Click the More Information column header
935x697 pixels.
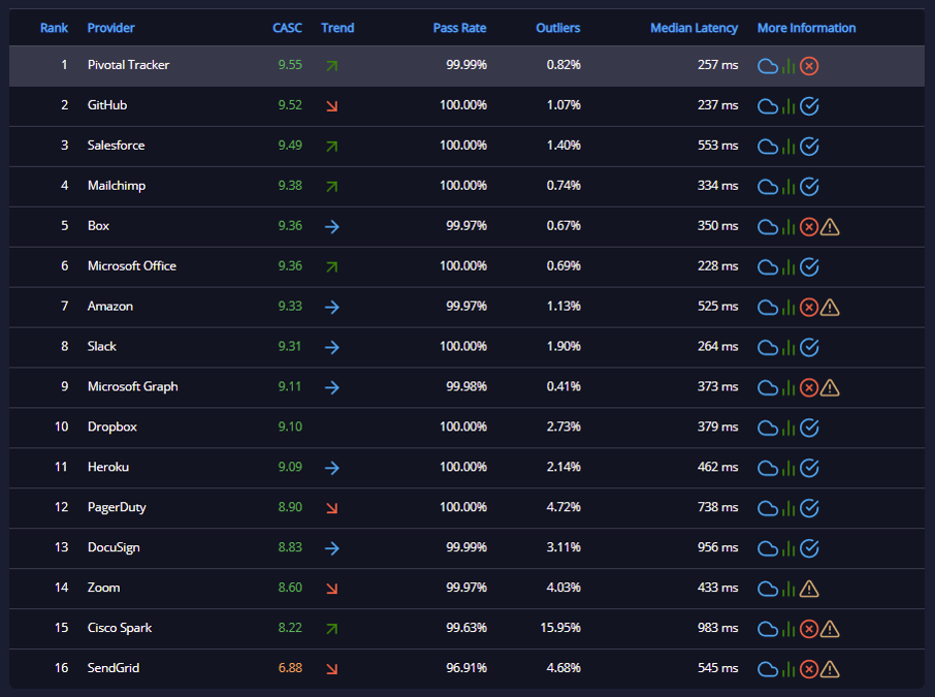point(806,28)
